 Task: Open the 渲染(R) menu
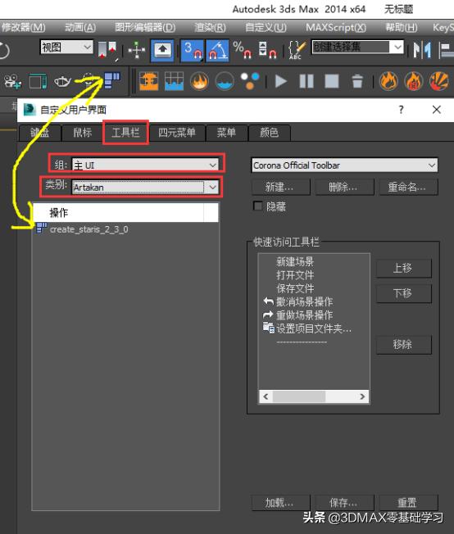pos(210,27)
